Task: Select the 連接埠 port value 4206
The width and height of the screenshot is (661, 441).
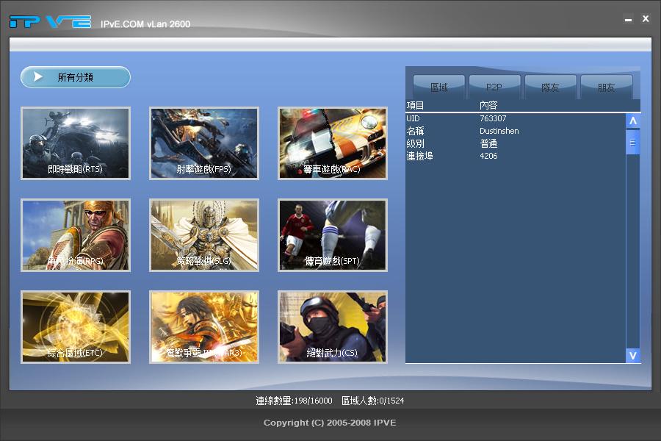Action: (x=488, y=156)
